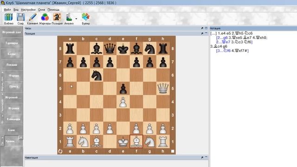Select the black pawn on e5
297x167 pixels.
(123, 89)
